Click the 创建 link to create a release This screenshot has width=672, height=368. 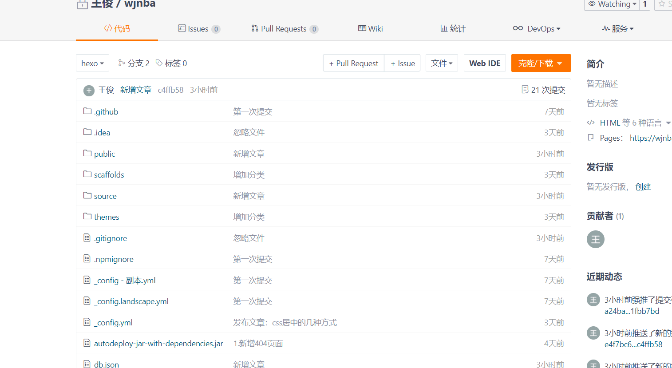click(643, 186)
